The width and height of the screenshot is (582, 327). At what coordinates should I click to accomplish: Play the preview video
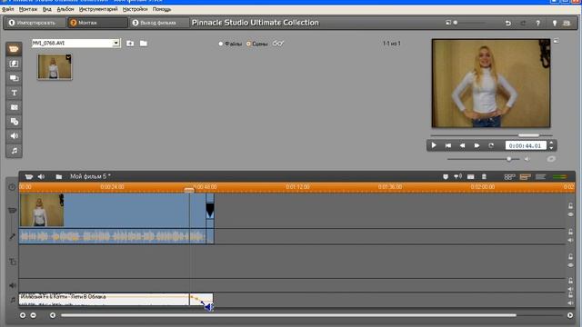pyautogui.click(x=434, y=145)
